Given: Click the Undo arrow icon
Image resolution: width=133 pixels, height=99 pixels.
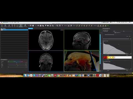Looking at the screenshot, I should (12, 26).
